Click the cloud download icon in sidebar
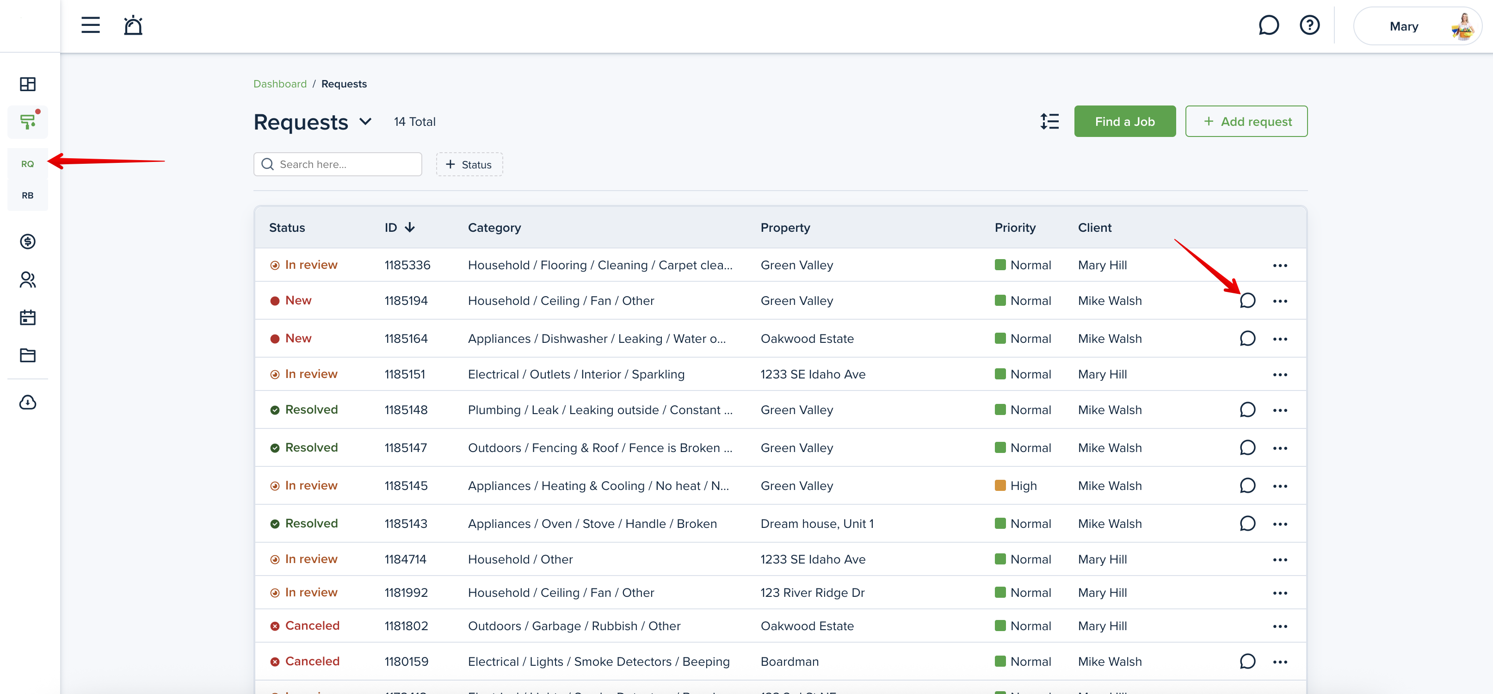1493x694 pixels. click(28, 403)
